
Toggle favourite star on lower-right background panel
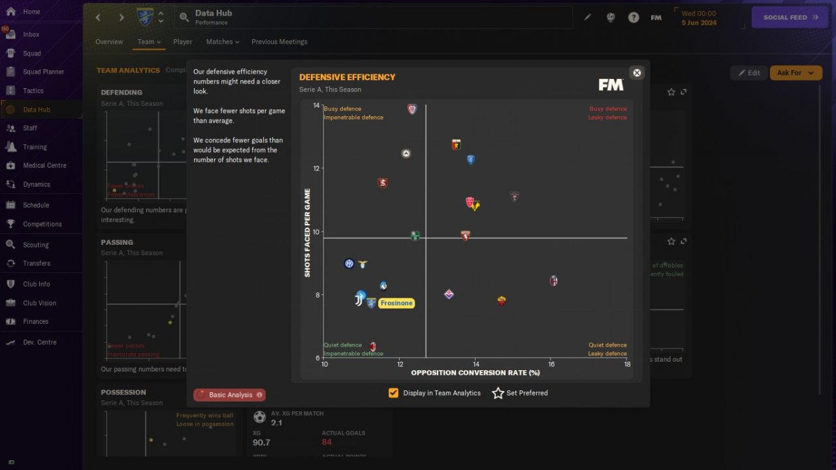671,242
